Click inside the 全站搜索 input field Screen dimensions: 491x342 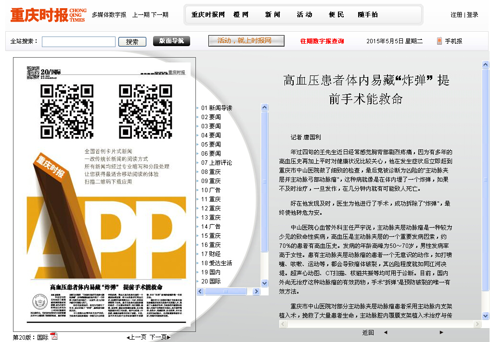point(78,41)
